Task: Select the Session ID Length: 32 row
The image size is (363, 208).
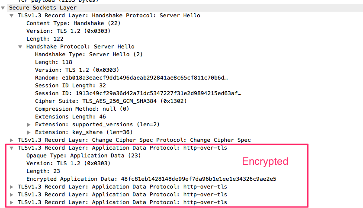Action: pos(70,86)
